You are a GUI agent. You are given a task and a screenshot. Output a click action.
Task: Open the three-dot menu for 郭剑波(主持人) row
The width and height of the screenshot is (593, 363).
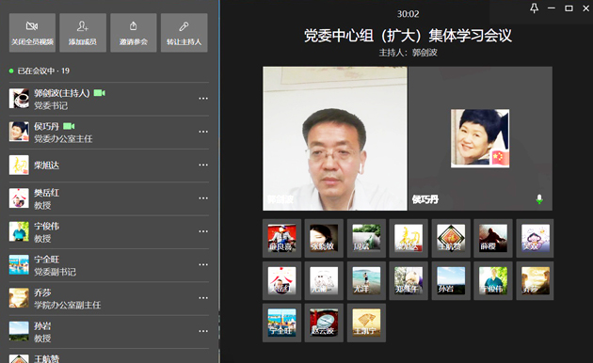coord(203,99)
